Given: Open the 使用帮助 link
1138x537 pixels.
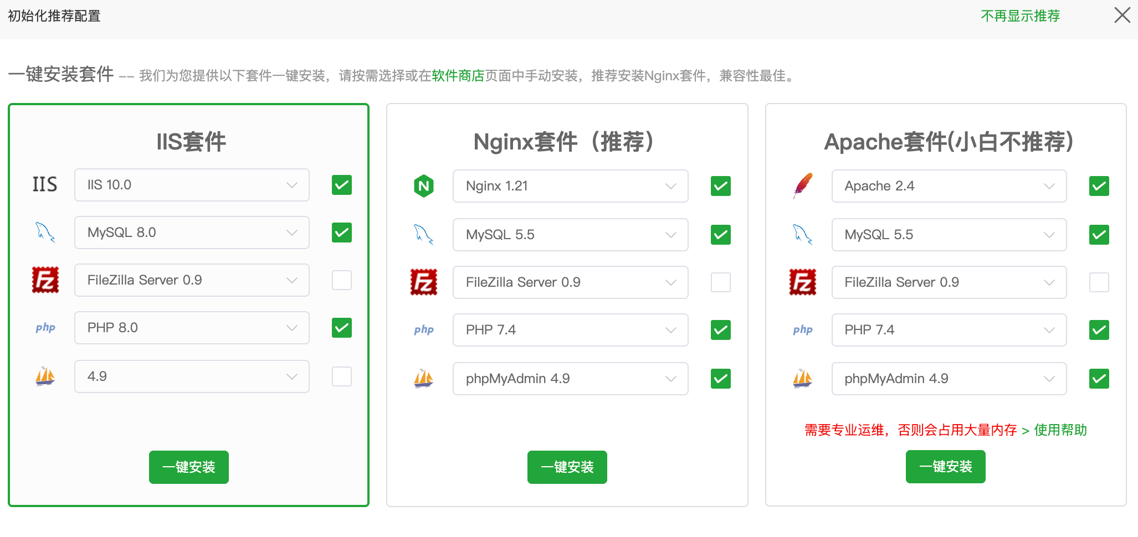Looking at the screenshot, I should click(1060, 430).
